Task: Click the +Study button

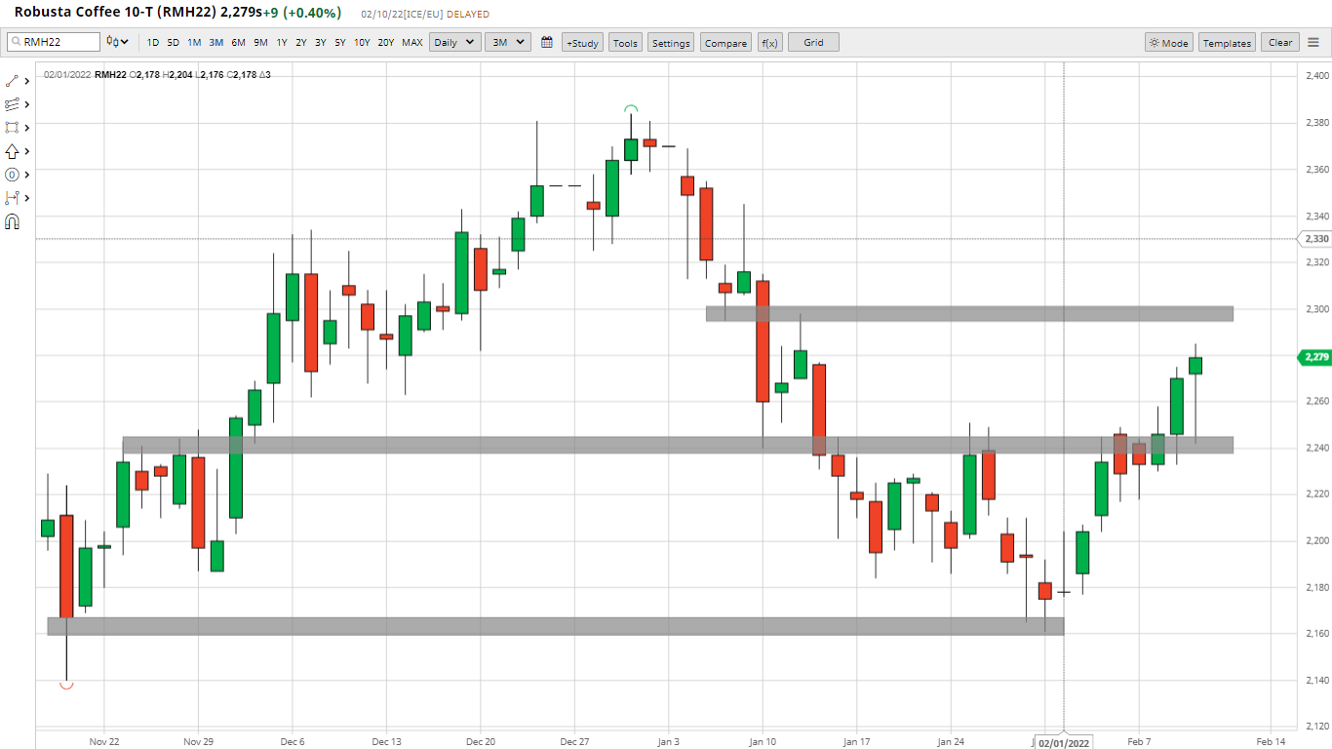Action: (582, 43)
